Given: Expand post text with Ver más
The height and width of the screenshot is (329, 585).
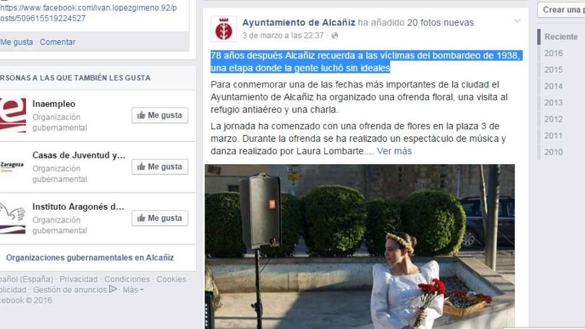Looking at the screenshot, I should 394,151.
